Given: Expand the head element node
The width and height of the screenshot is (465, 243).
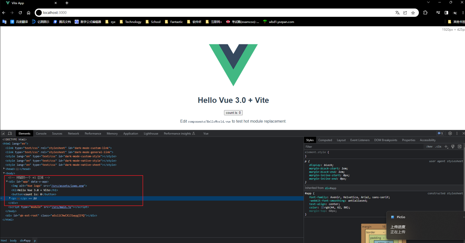Looking at the screenshot, I should [4, 169].
